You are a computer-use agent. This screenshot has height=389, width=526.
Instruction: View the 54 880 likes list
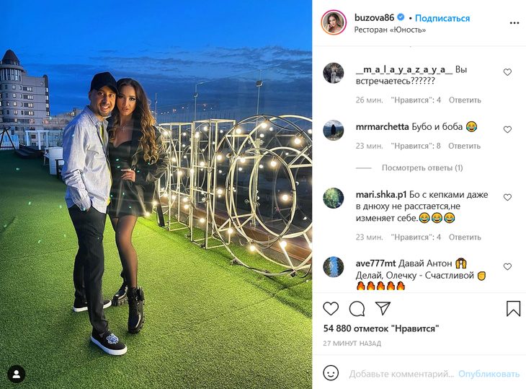(380, 328)
